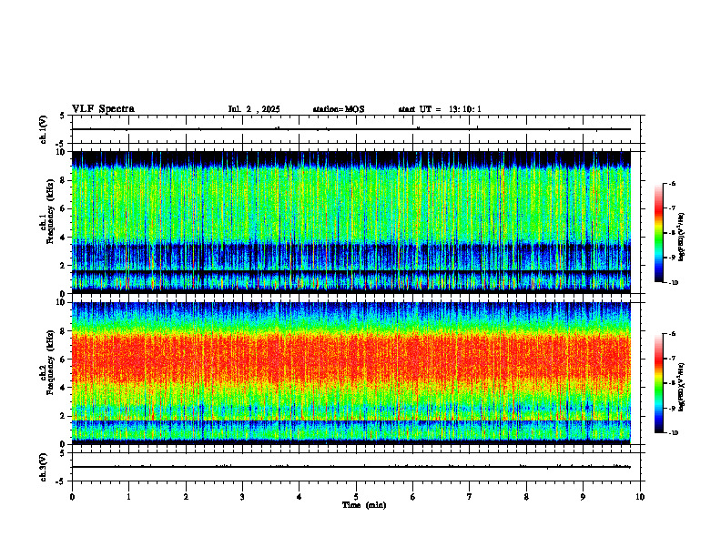Click the 'VLF Spectra' title text
Screen dimensions: 721x557
pyautogui.click(x=103, y=109)
